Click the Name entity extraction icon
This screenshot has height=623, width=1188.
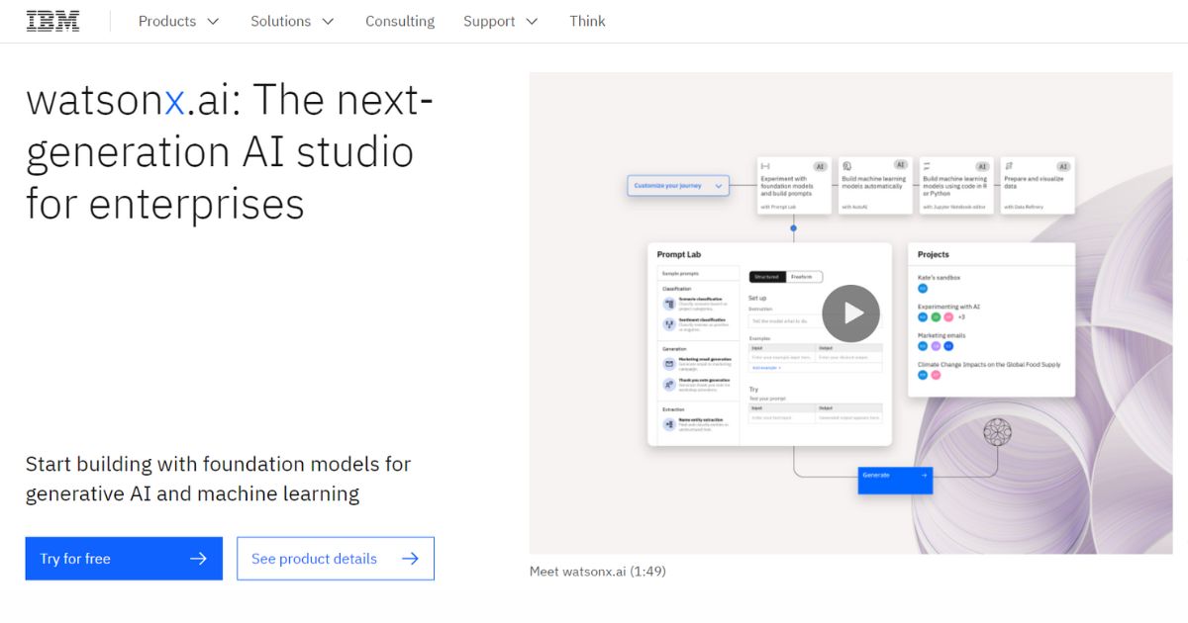(x=667, y=422)
